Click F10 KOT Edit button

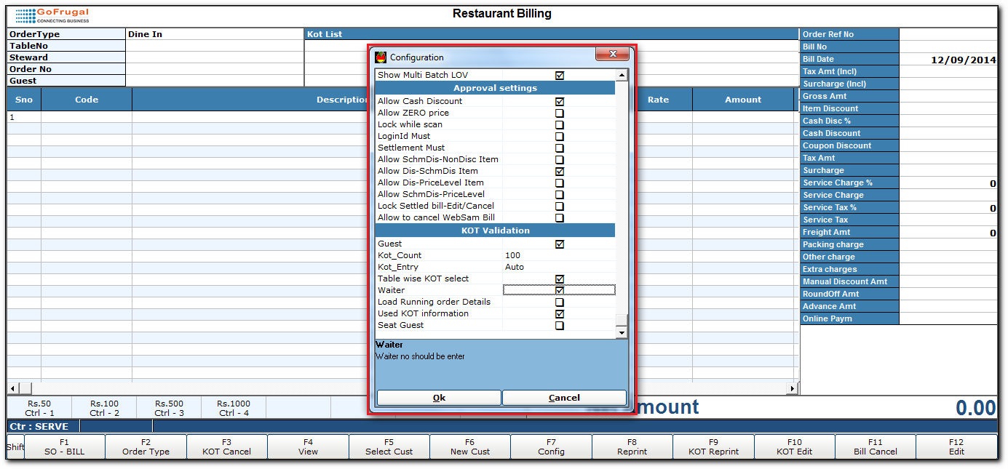click(x=794, y=446)
